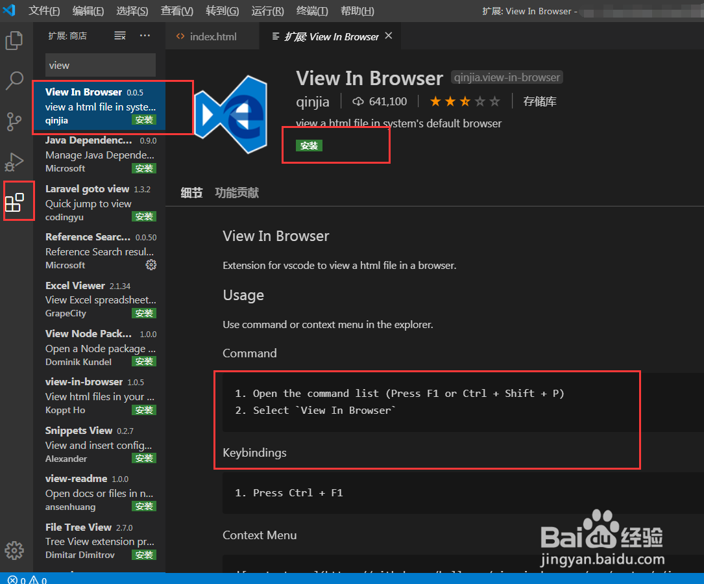Click the Keybindings heading in readme
This screenshot has height=584, width=704.
pyautogui.click(x=254, y=453)
